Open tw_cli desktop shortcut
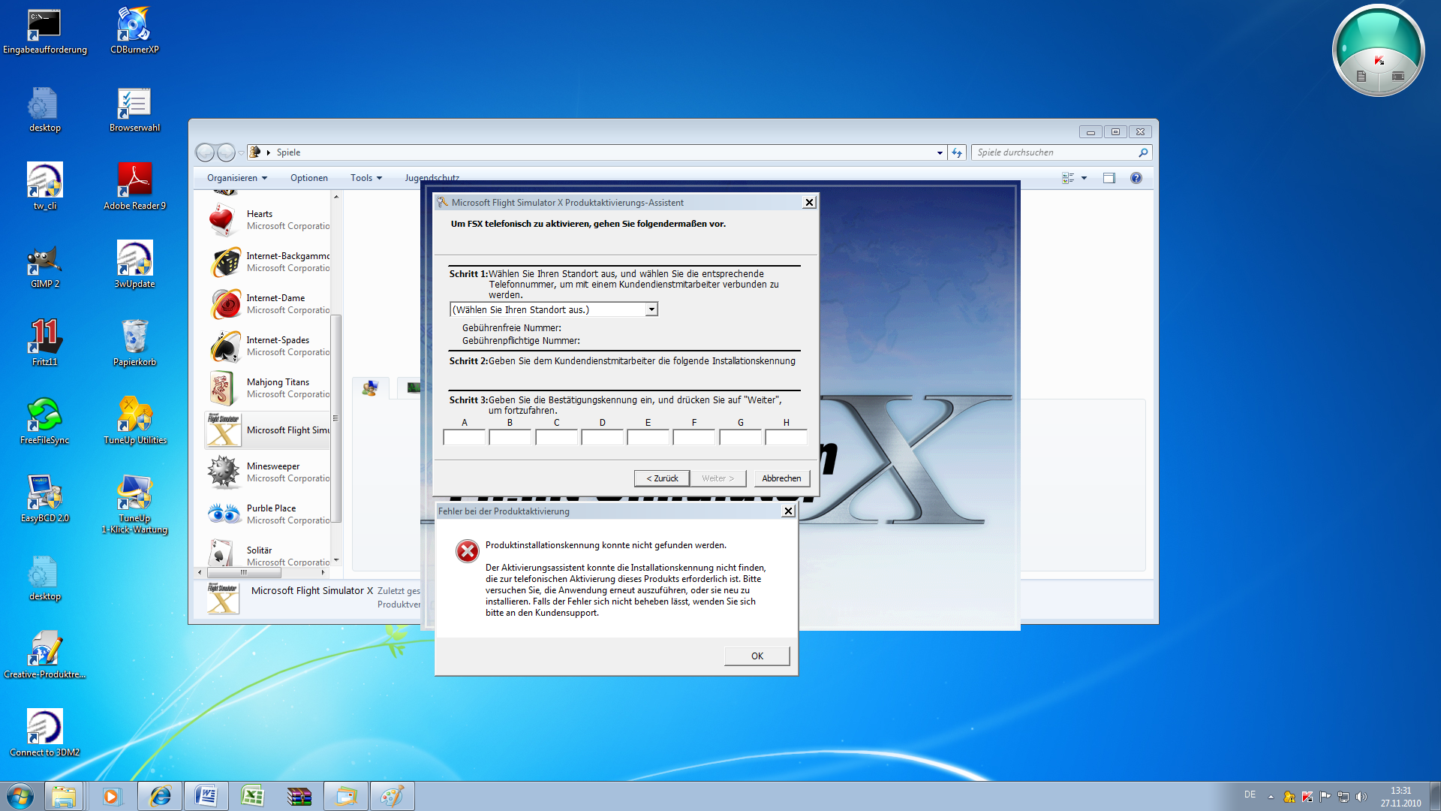Image resolution: width=1441 pixels, height=811 pixels. point(44,188)
